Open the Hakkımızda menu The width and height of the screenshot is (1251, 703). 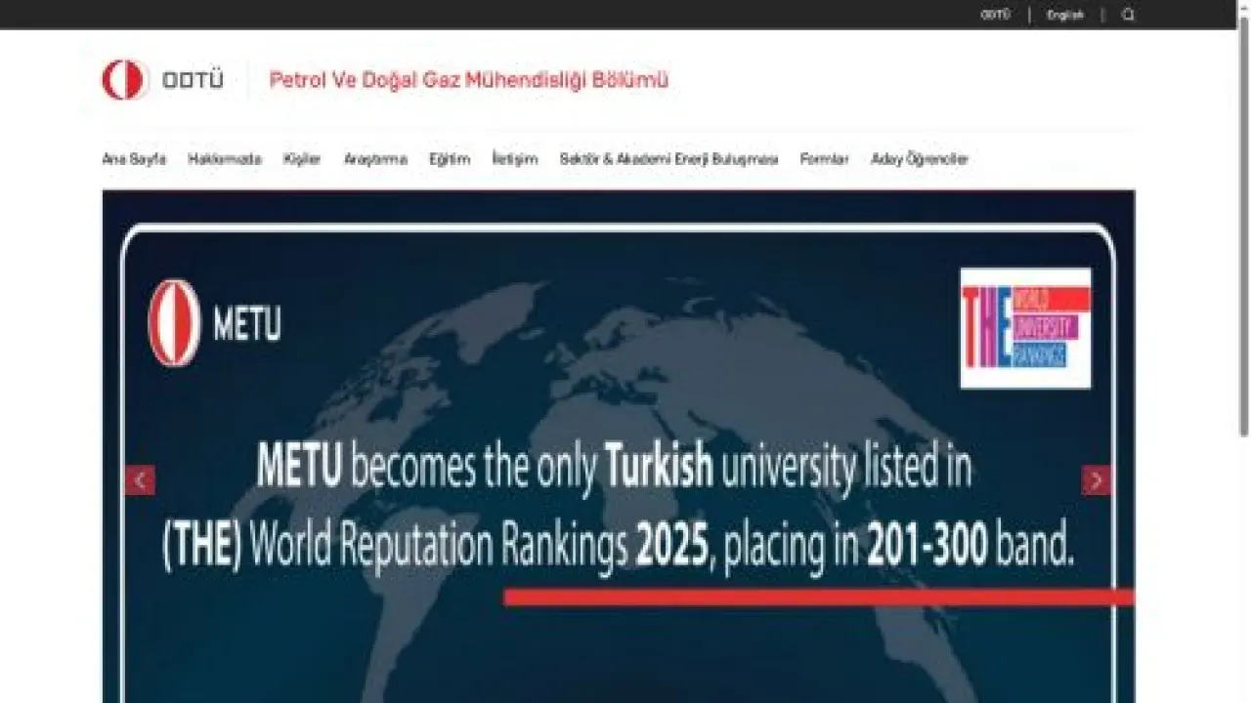225,159
